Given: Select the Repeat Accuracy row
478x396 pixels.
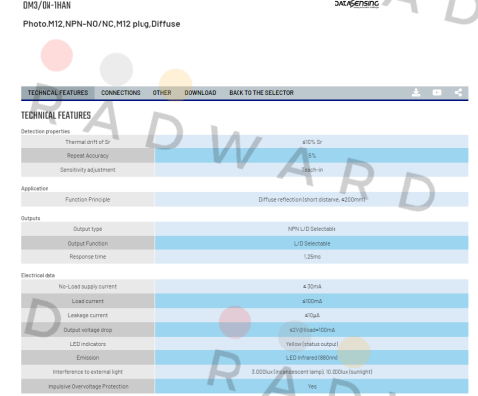Looking at the screenshot, I should pyautogui.click(x=244, y=155).
